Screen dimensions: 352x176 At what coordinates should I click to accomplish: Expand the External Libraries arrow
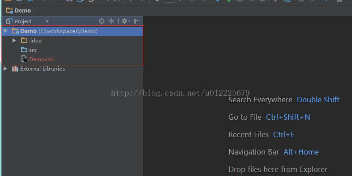pos(5,68)
